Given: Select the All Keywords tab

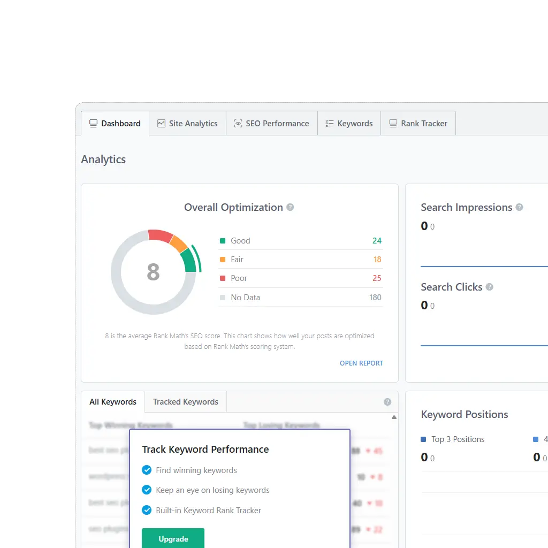Looking at the screenshot, I should (113, 402).
